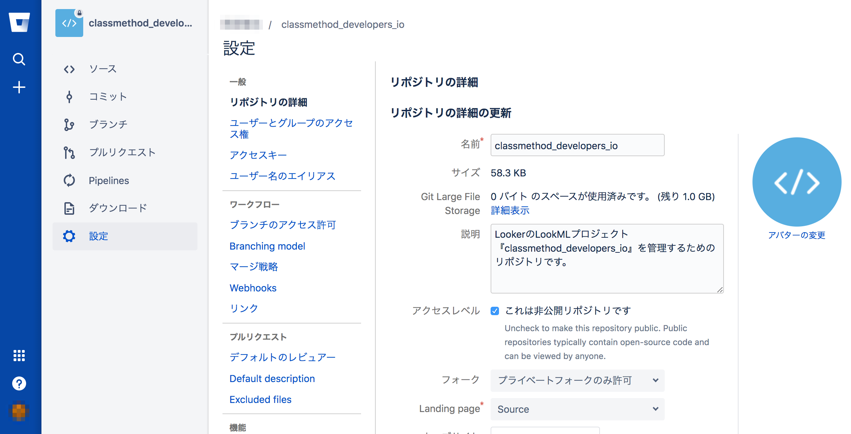851x434 pixels.
Task: Open the 設定 item in the sidebar
Action: [x=98, y=236]
